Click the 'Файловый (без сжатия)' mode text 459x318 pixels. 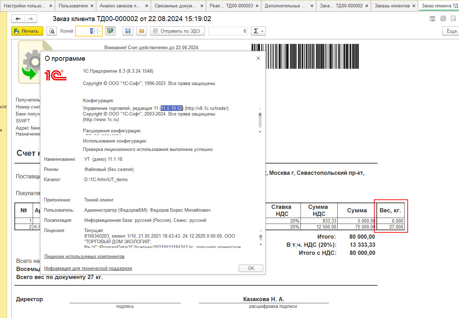point(109,169)
